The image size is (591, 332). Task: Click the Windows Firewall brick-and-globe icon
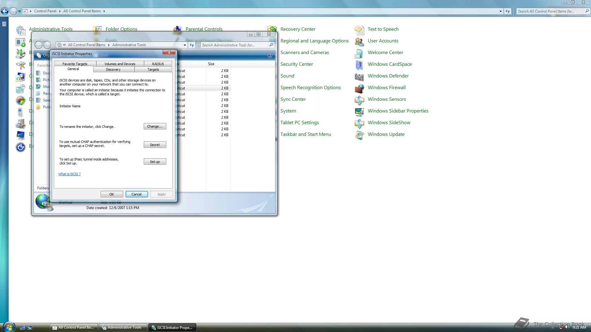(359, 89)
